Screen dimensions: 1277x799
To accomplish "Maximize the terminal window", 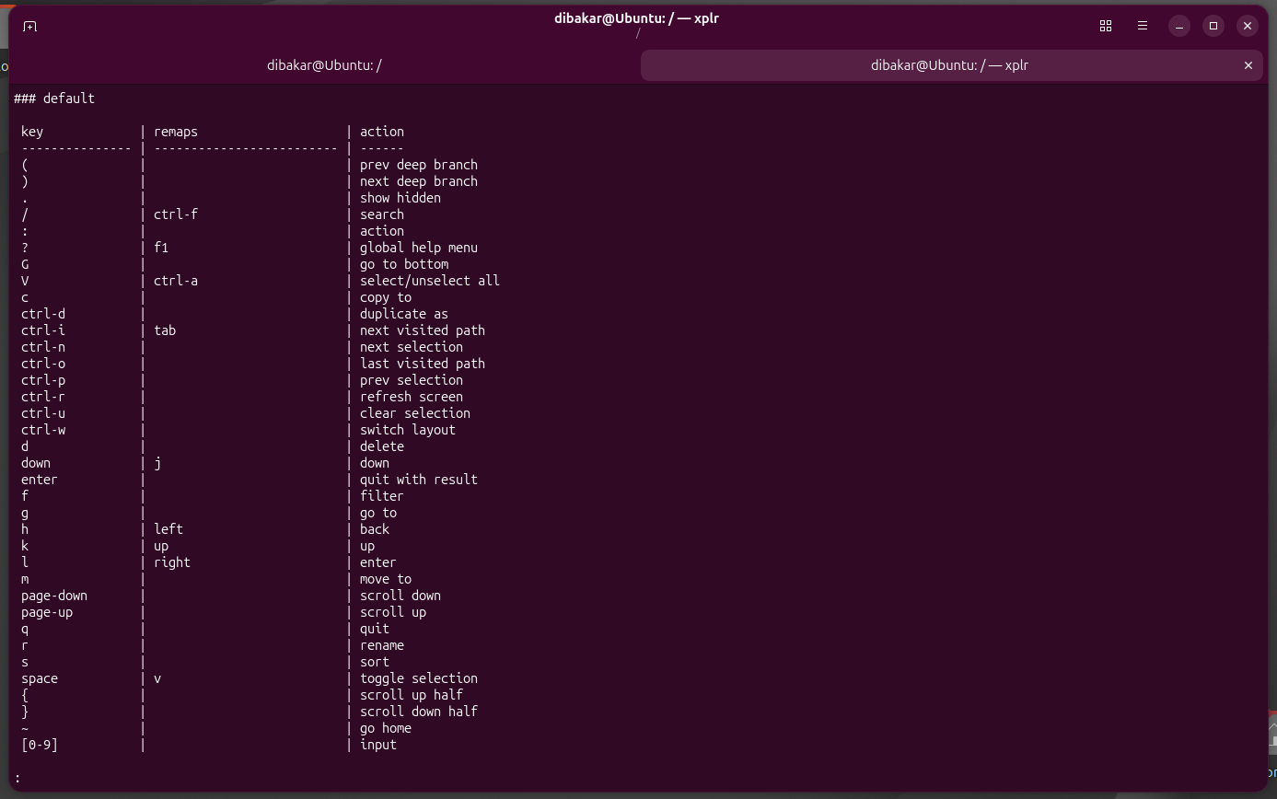I will tap(1213, 26).
